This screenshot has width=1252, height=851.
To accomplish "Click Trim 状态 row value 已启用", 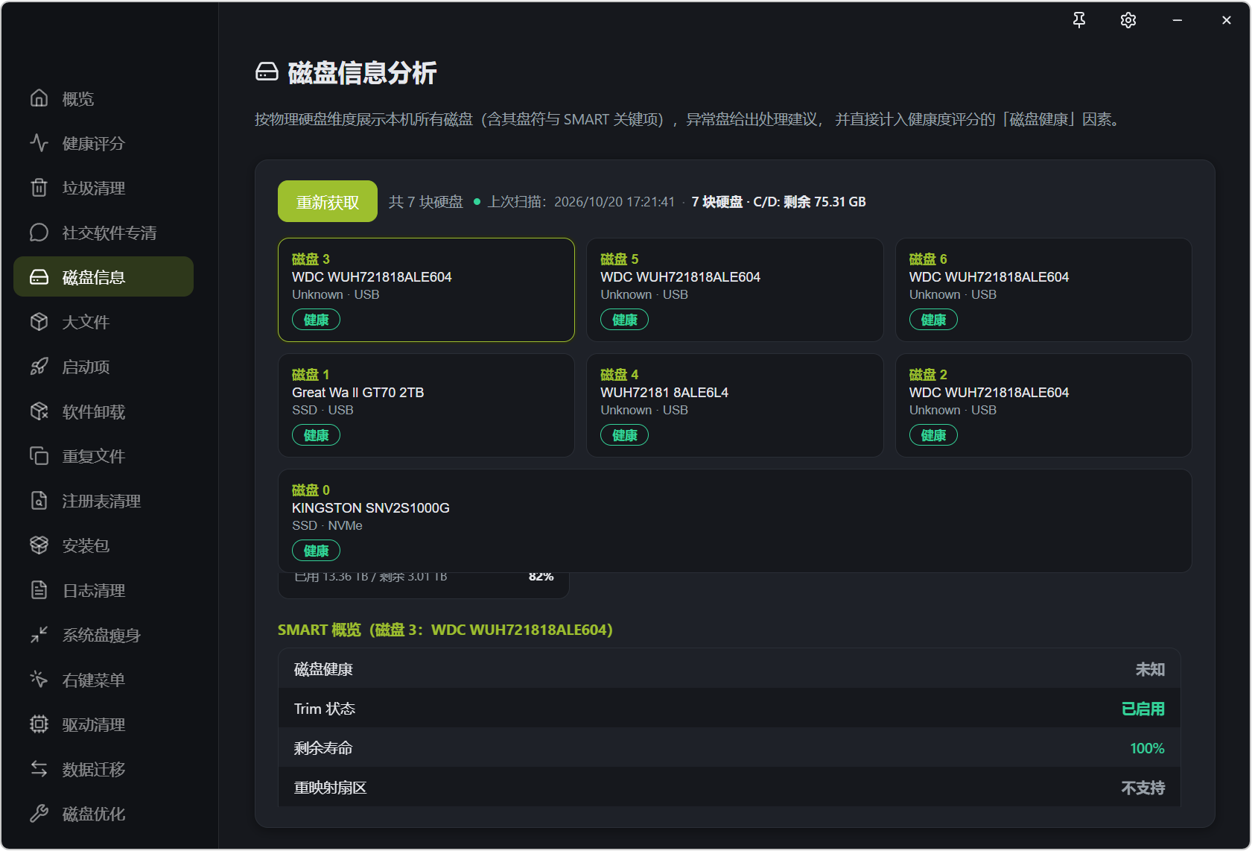I will pyautogui.click(x=1143, y=709).
